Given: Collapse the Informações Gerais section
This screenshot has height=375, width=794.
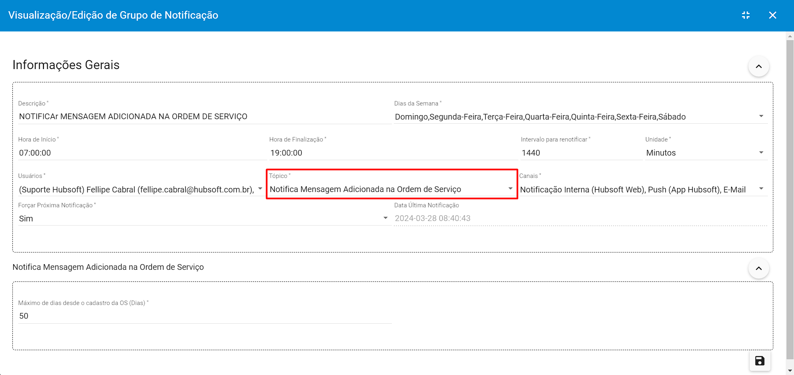Looking at the screenshot, I should tap(759, 66).
